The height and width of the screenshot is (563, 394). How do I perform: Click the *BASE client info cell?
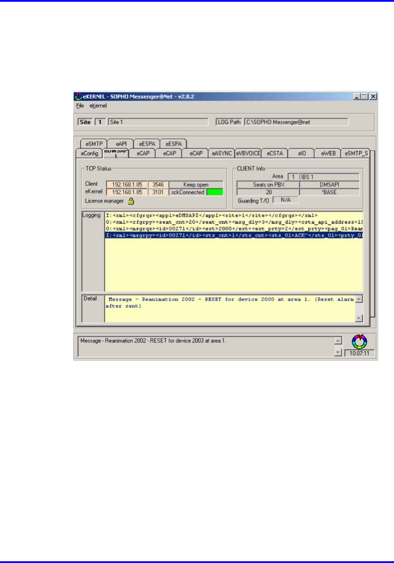330,192
